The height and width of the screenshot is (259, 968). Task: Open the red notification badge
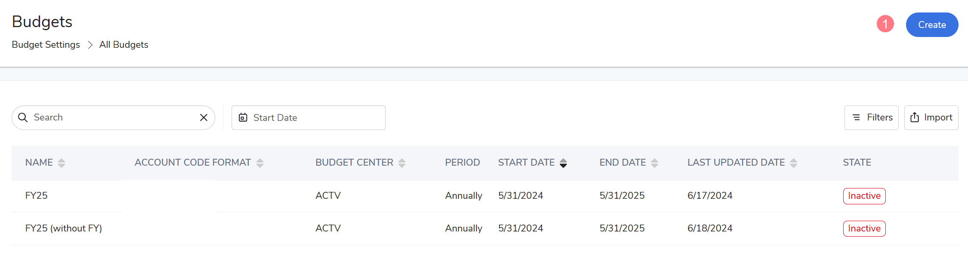[885, 24]
